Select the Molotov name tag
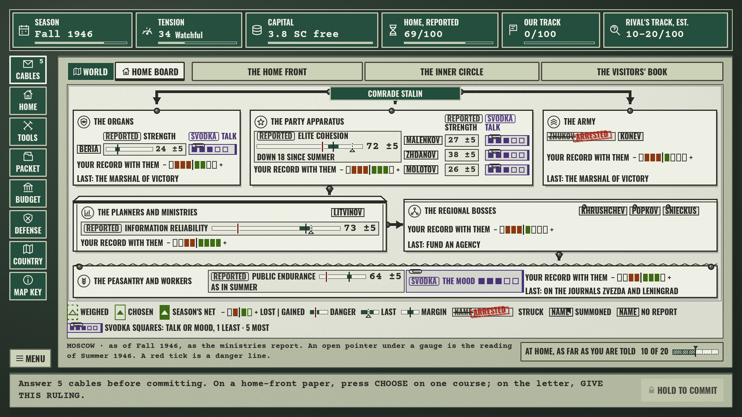This screenshot has height=417, width=742. click(421, 170)
